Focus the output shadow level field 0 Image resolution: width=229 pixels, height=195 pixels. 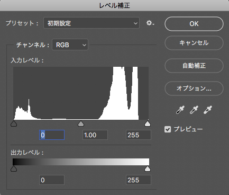pos(52,180)
